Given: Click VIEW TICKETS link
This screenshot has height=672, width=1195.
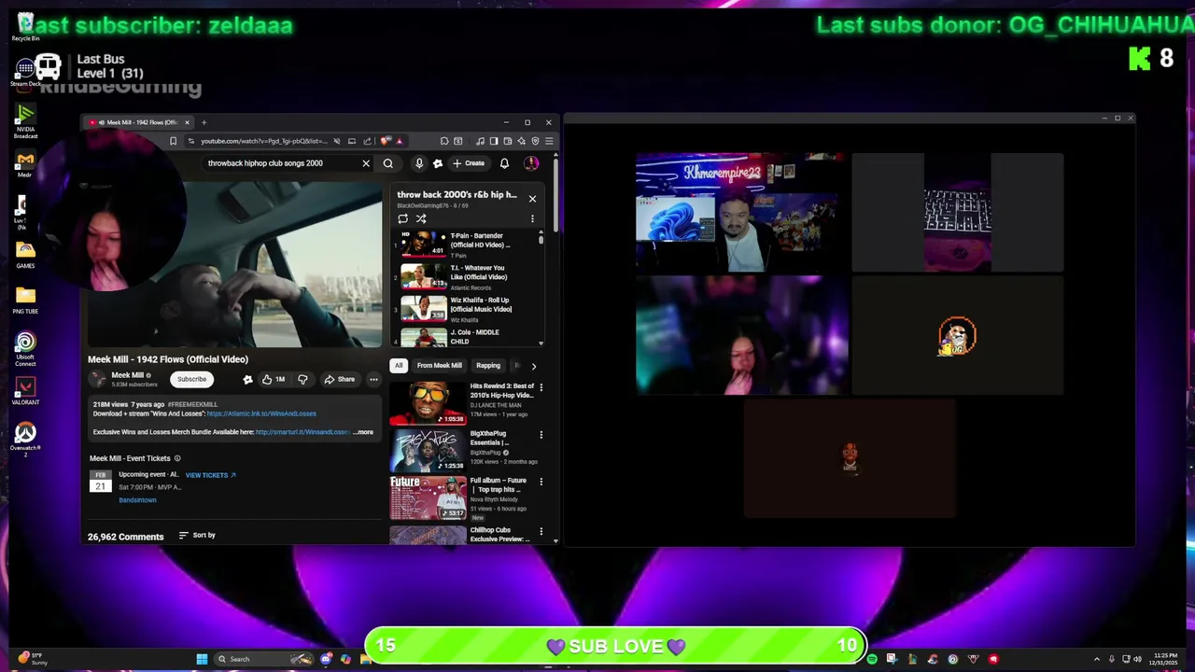Looking at the screenshot, I should (210, 475).
